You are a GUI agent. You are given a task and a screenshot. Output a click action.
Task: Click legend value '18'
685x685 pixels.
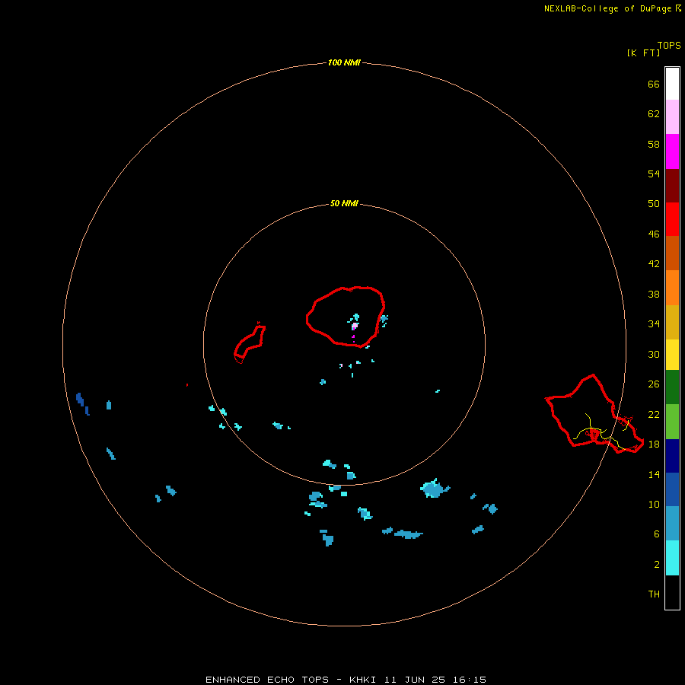pyautogui.click(x=654, y=444)
